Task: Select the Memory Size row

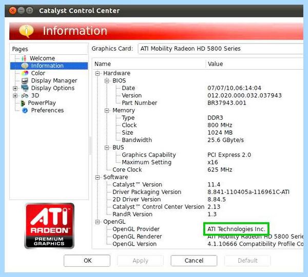Action: point(198,133)
